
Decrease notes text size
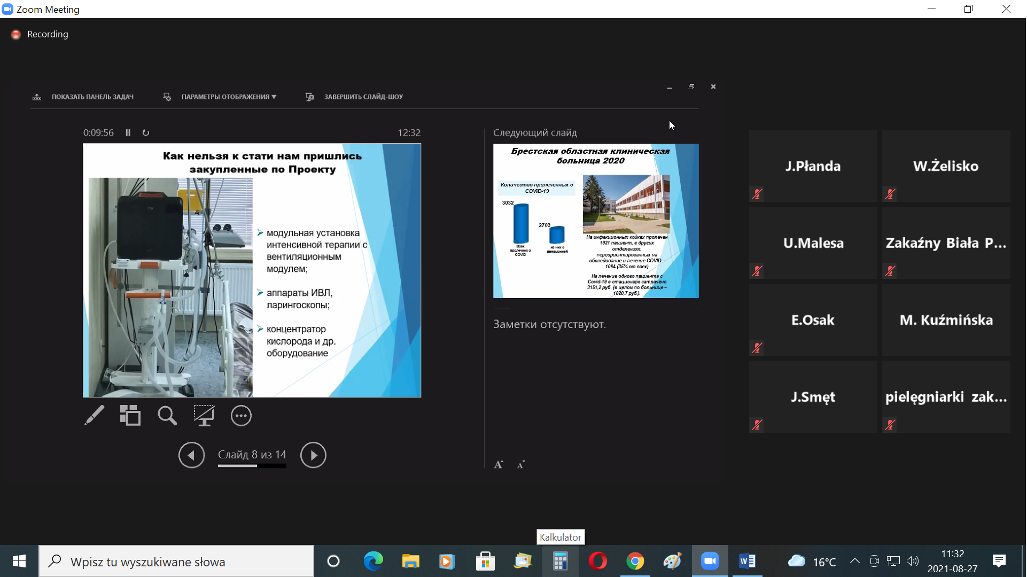[x=521, y=465]
